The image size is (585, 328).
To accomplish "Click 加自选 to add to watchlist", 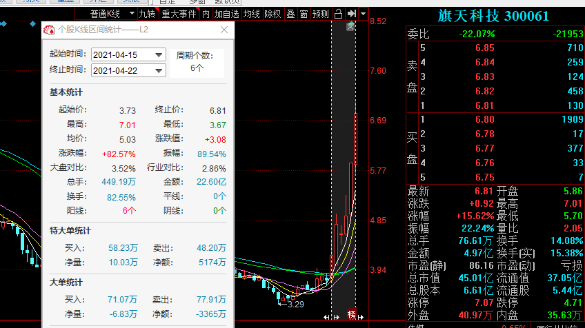I will [226, 14].
